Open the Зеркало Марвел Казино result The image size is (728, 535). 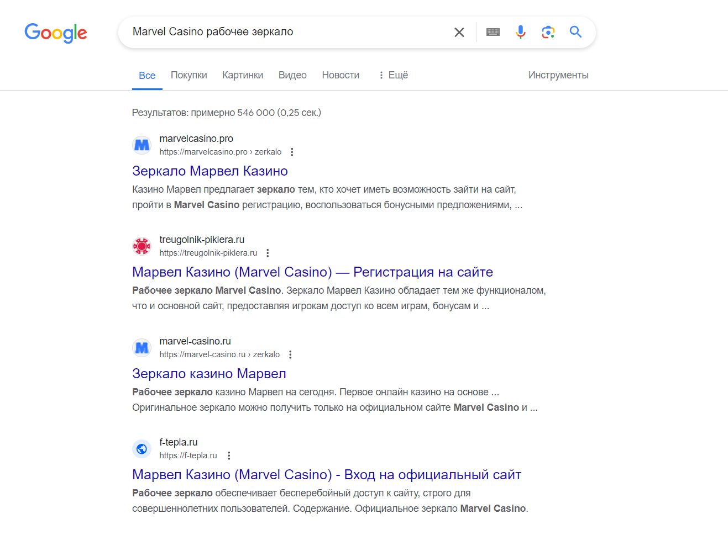pyautogui.click(x=210, y=171)
